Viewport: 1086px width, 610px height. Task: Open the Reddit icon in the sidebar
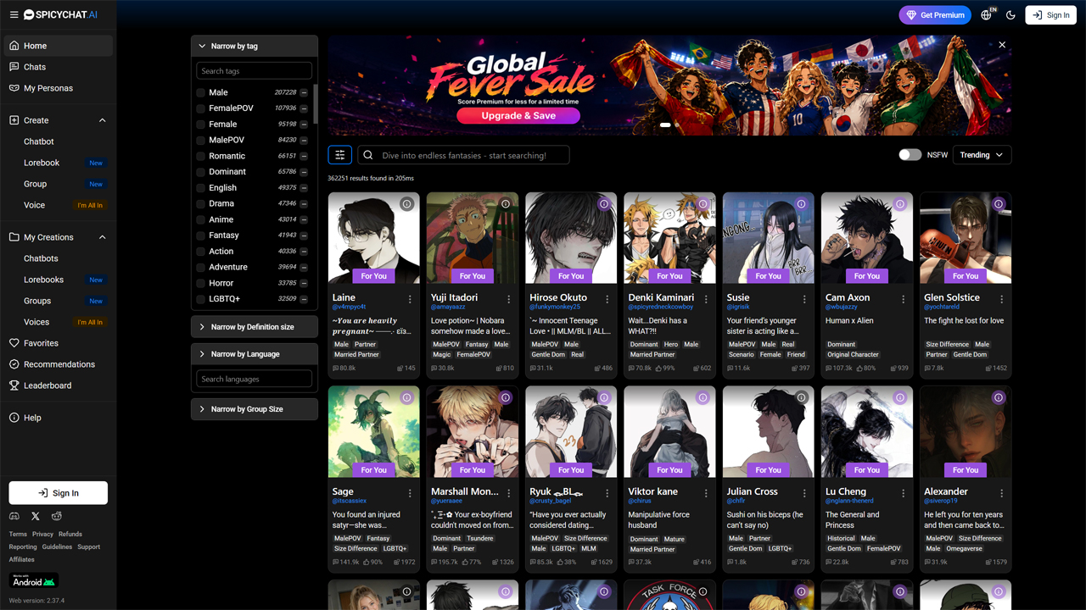coord(57,516)
